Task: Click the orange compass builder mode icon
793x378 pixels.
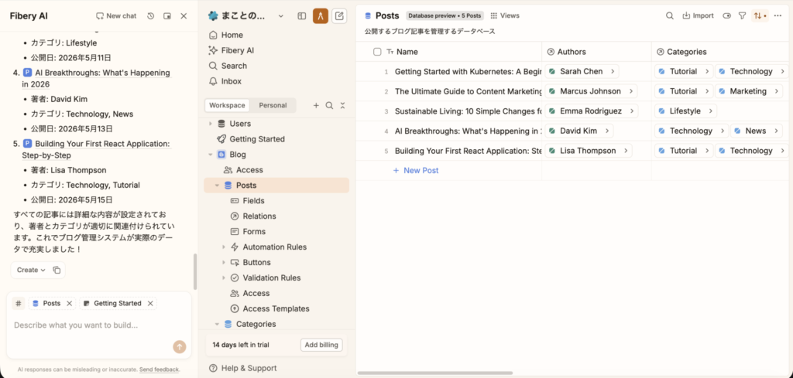Action: point(321,16)
